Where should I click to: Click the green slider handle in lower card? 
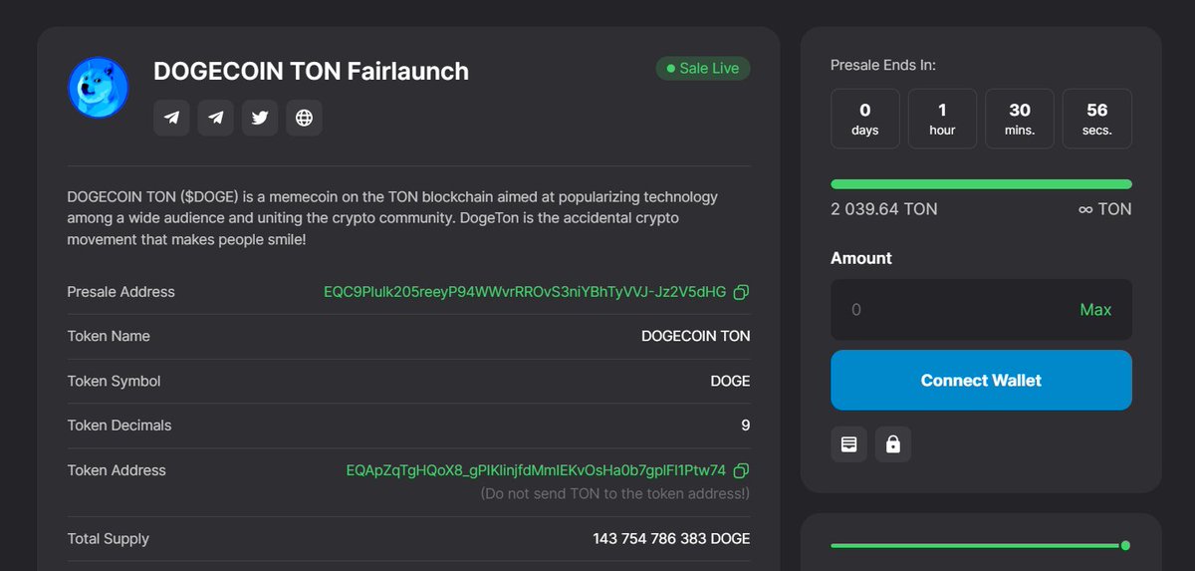coord(1125,545)
